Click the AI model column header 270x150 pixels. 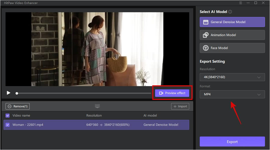[150, 116]
